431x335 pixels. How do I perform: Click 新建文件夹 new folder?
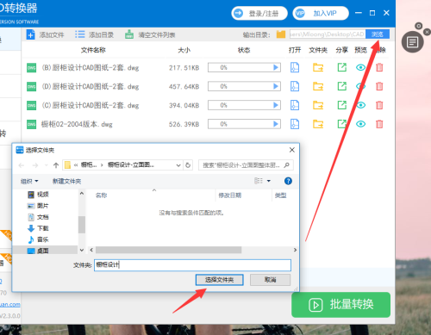[66, 181]
